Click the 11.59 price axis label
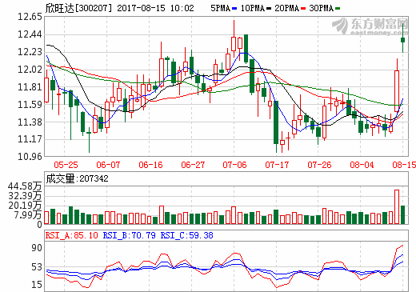The image size is (416, 292). point(30,105)
